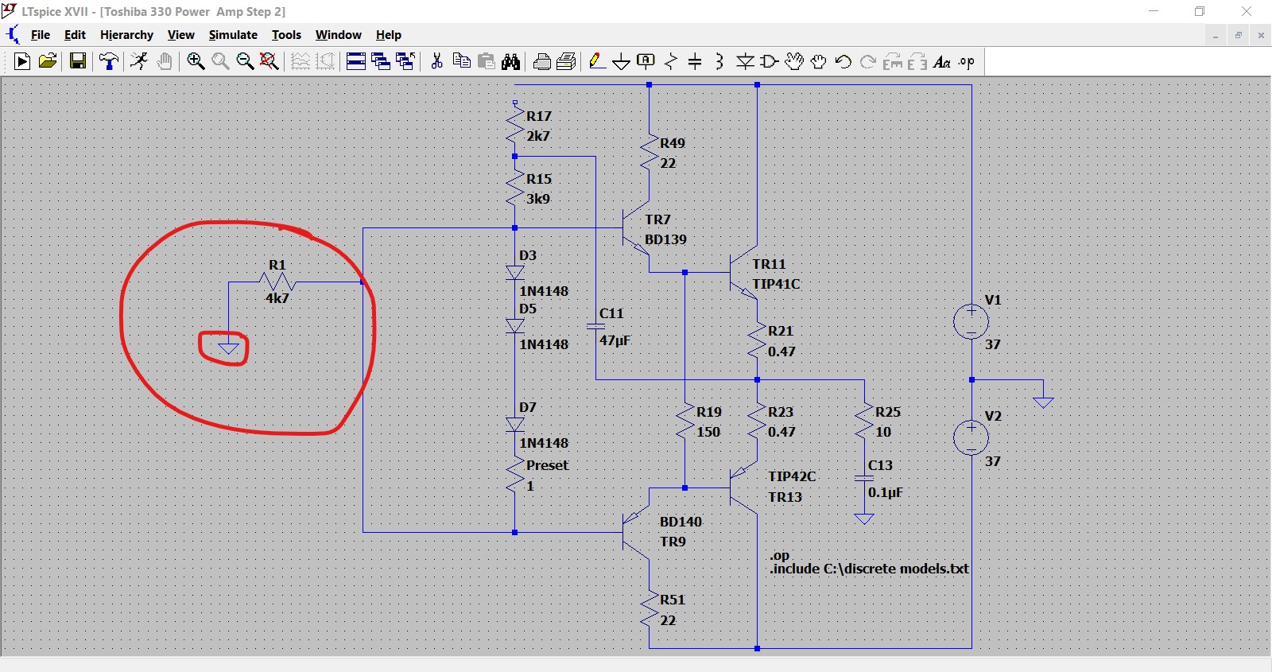1272x672 pixels.
Task: Select the R1 resistor label
Action: [x=277, y=265]
